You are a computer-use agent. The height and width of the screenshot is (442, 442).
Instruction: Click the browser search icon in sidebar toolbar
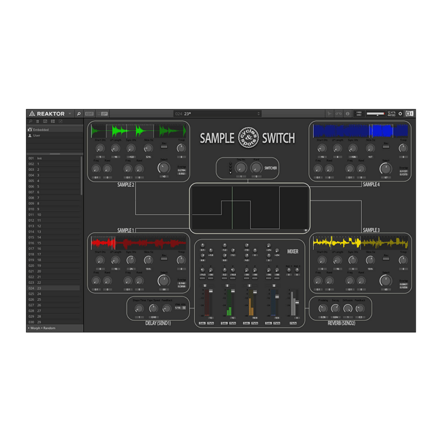tap(31, 121)
